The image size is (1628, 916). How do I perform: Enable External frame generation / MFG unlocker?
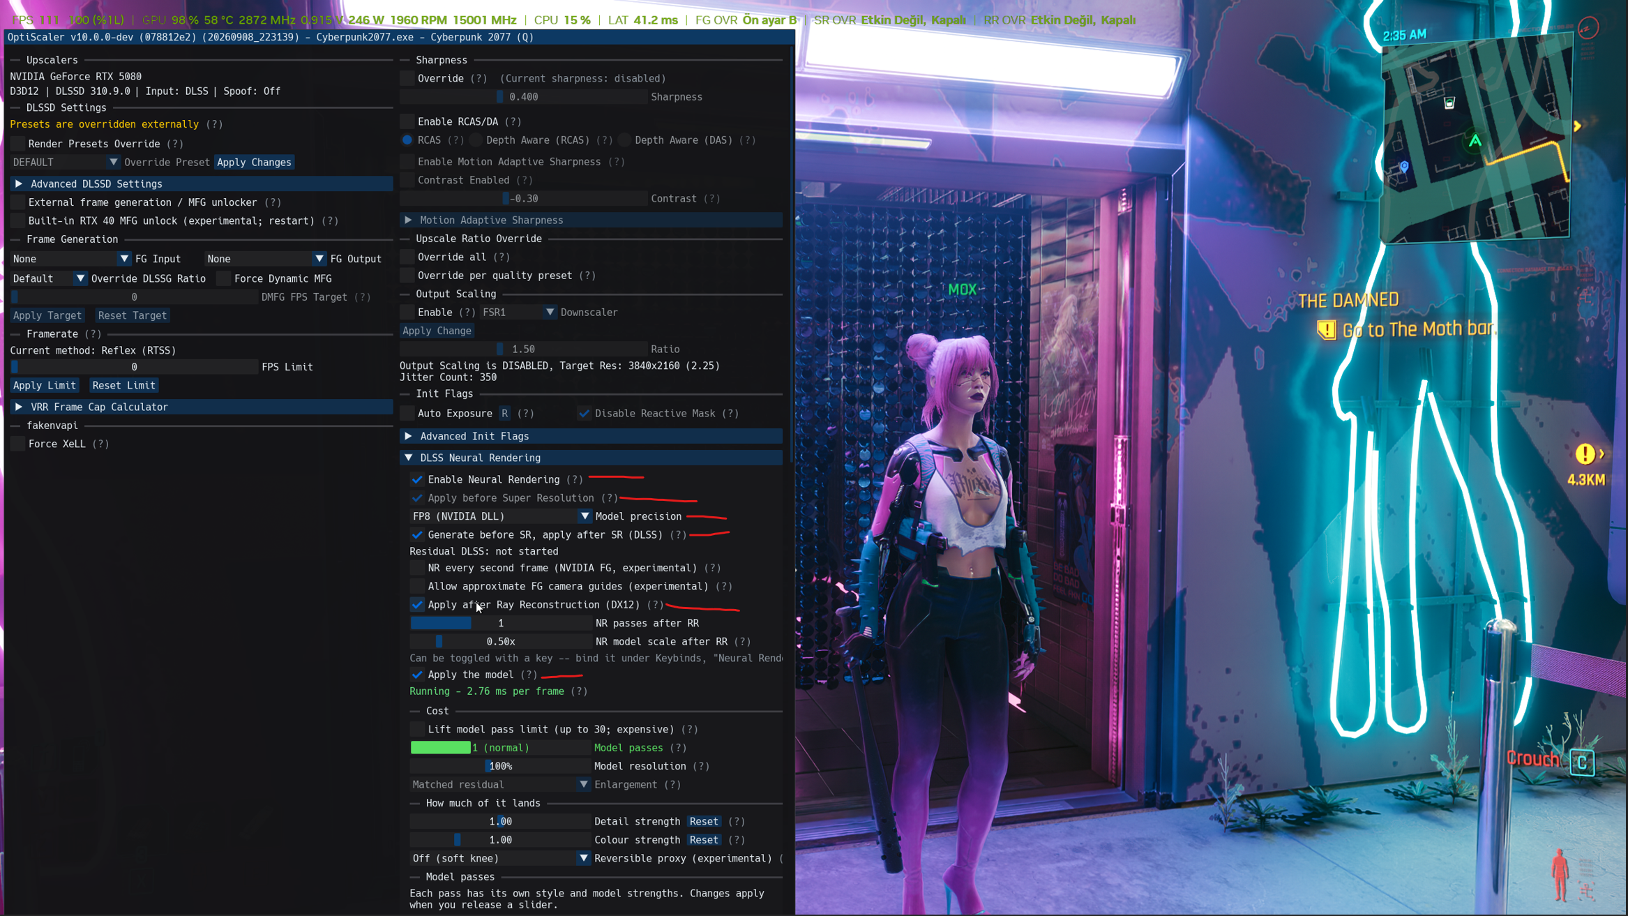(x=18, y=202)
